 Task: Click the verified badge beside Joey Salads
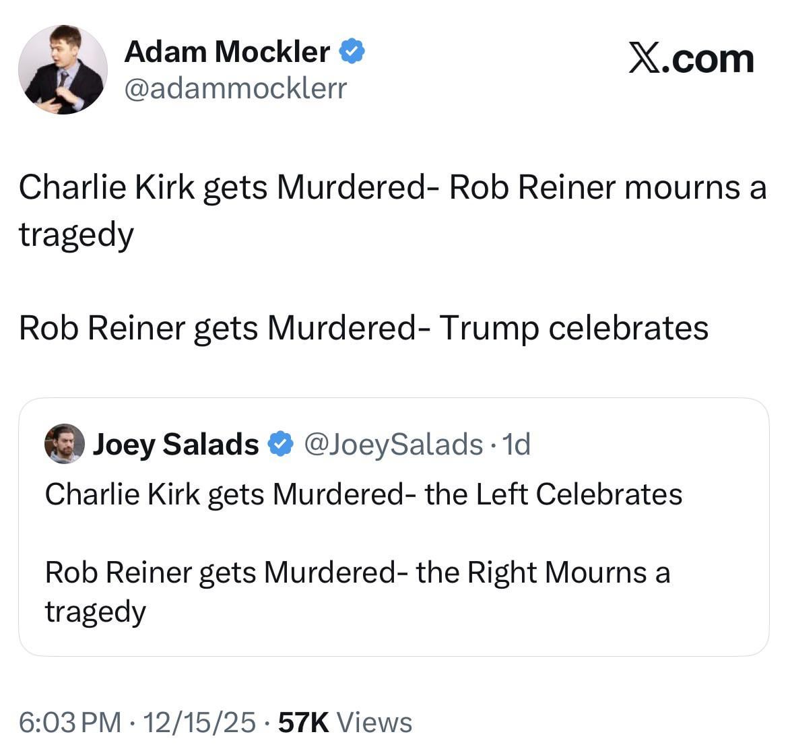coord(280,445)
